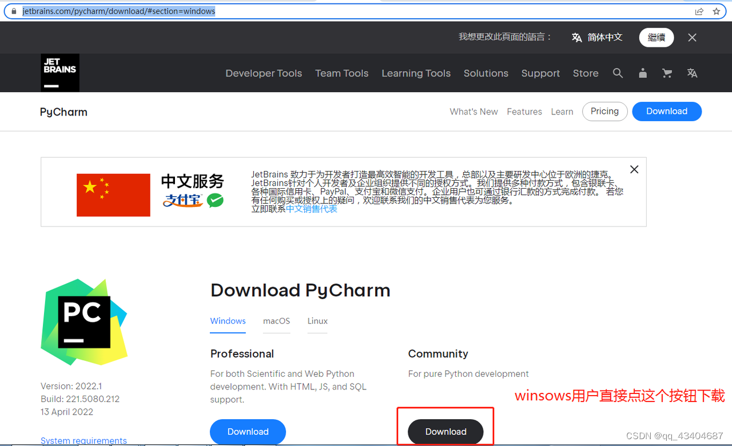Select 简体中文 language option
The image size is (732, 446).
tap(604, 37)
